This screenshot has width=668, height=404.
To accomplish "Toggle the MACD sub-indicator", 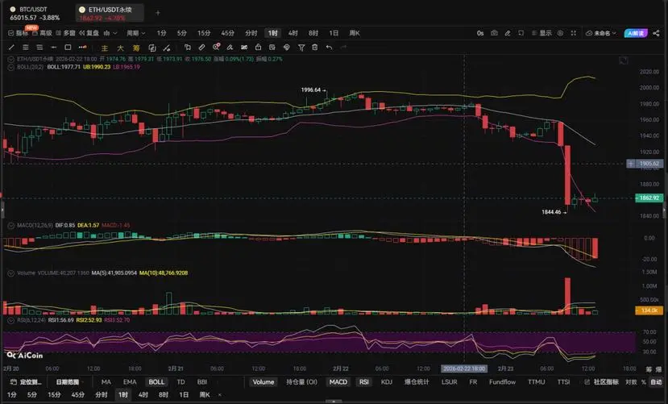I will [x=338, y=382].
